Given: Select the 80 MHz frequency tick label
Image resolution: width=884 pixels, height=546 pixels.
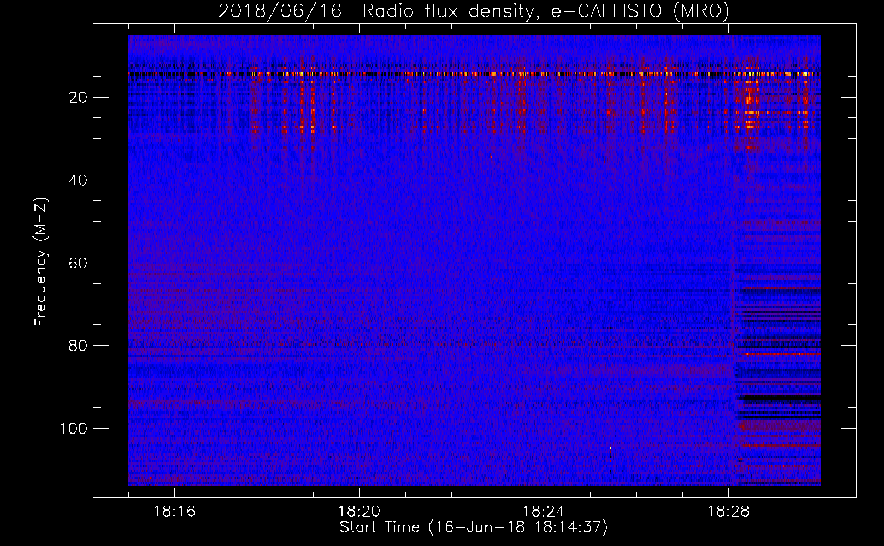Looking at the screenshot, I should [79, 346].
